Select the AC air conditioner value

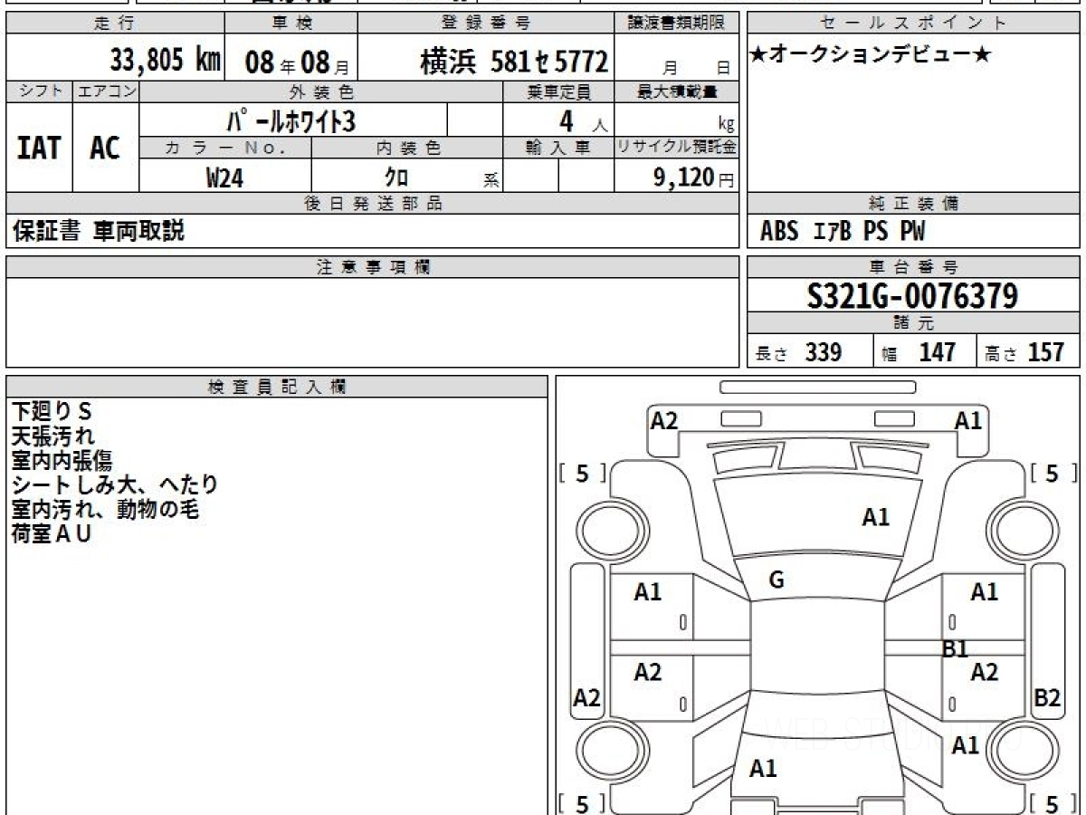[105, 148]
